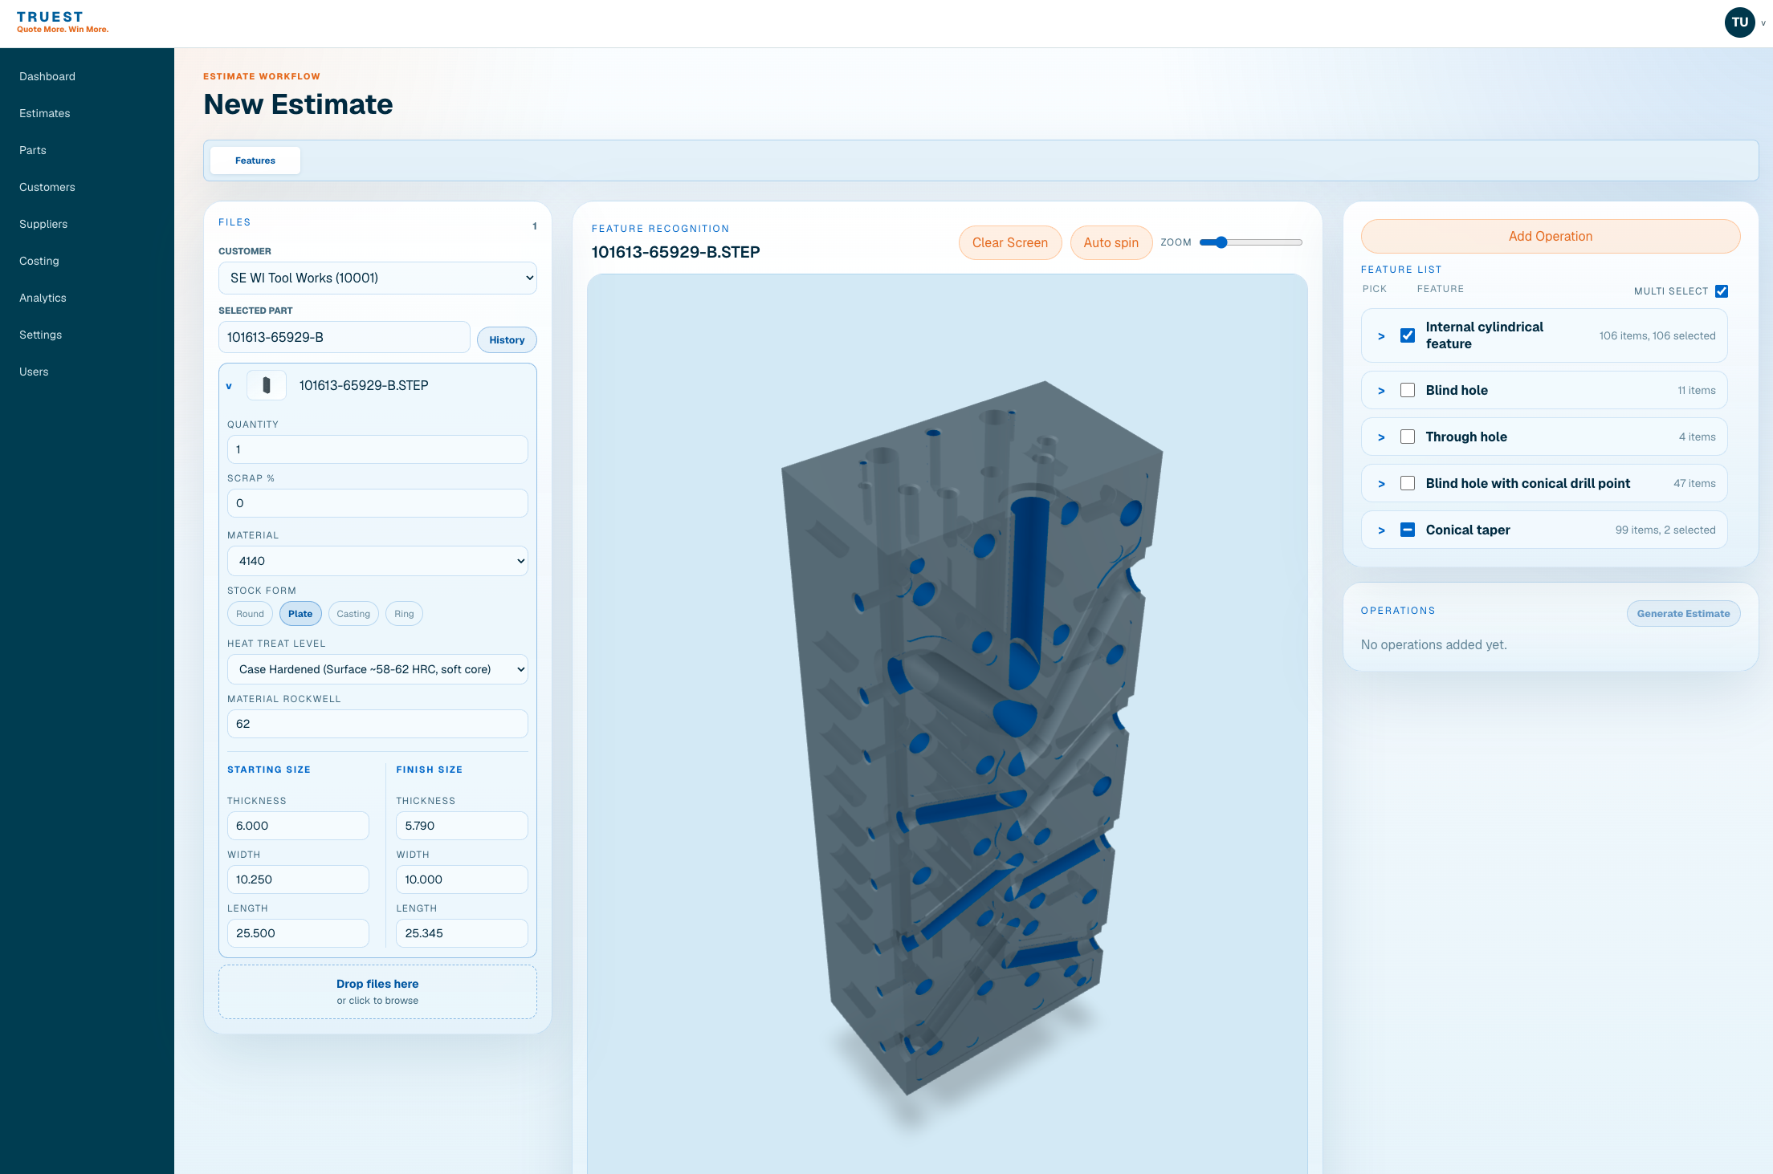Screen dimensions: 1773x1174
Task: Select Plate stock form
Action: 300,614
